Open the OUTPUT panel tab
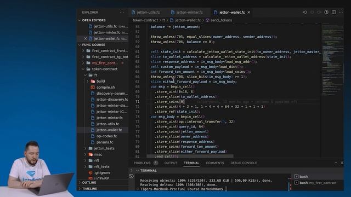Viewport: 351px width, 197px height. [x=171, y=163]
